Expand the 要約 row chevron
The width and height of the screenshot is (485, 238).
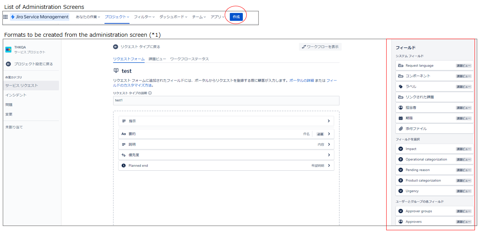click(329, 134)
